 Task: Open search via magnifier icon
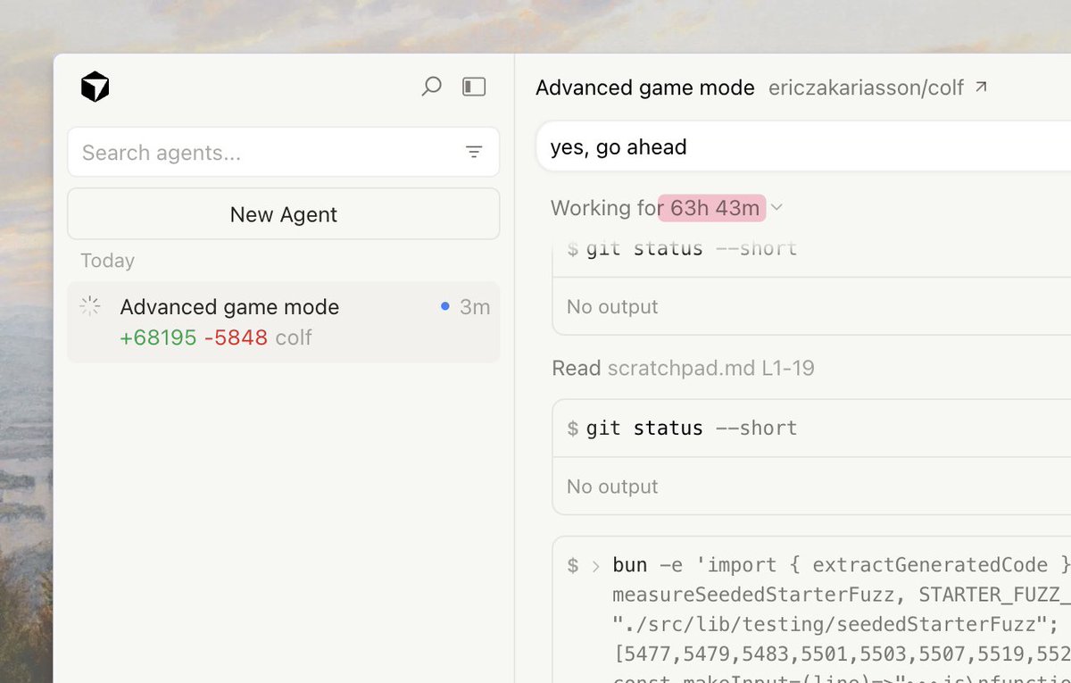(432, 87)
